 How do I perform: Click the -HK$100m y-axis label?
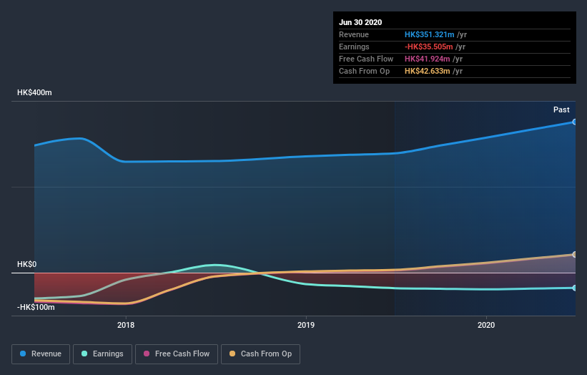coord(36,308)
